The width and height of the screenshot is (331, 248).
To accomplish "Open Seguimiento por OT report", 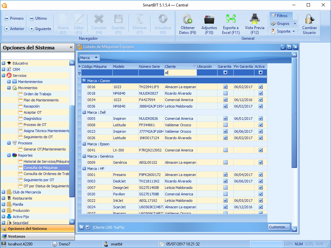I will (39, 180).
